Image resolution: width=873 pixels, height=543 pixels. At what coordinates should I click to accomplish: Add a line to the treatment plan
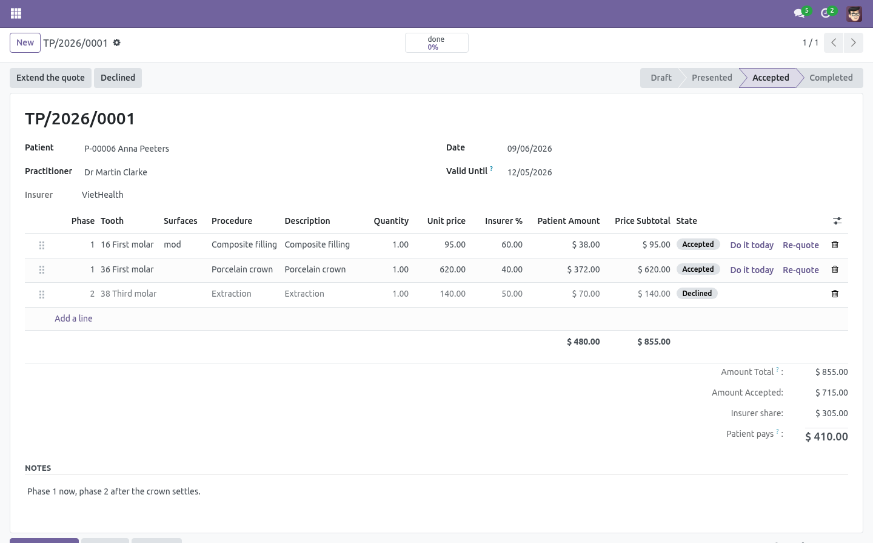[73, 319]
